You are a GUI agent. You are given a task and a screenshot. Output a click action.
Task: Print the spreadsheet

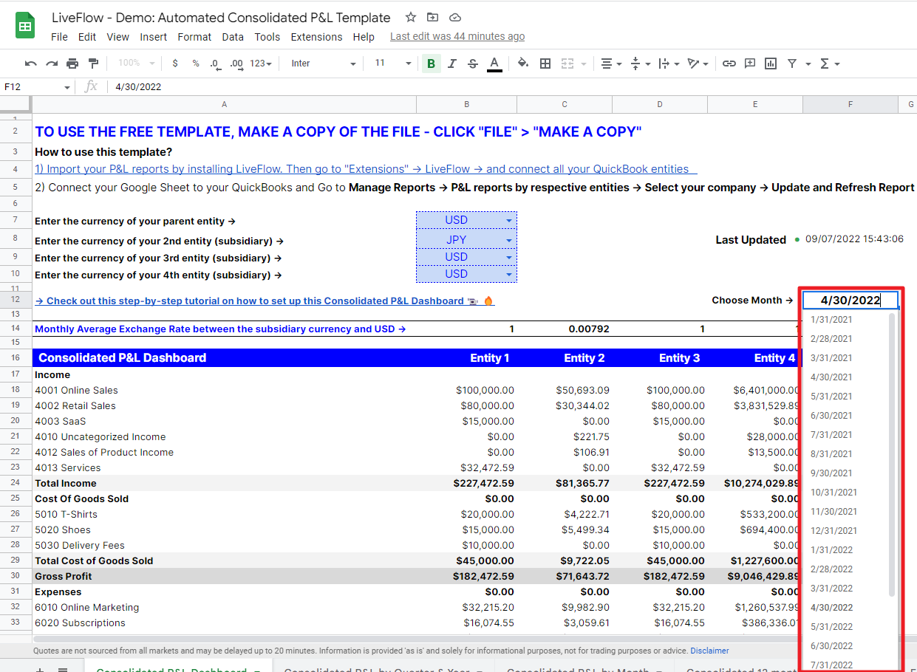pos(72,64)
